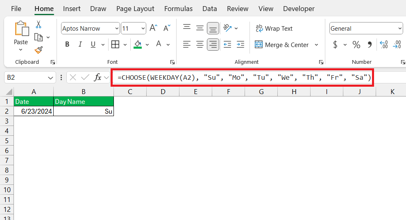This screenshot has height=220, width=406.
Task: Open the Developer tab
Action: pos(299,9)
